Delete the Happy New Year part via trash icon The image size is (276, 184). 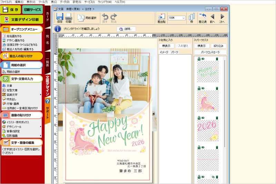[217, 59]
